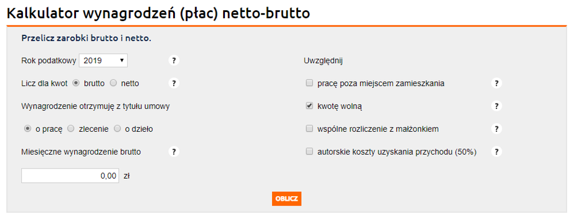Select the netto radio button
Image resolution: width=570 pixels, height=219 pixels.
tap(113, 83)
